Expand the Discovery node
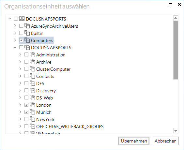Screen dimensions: 184x150 pos(20,90)
